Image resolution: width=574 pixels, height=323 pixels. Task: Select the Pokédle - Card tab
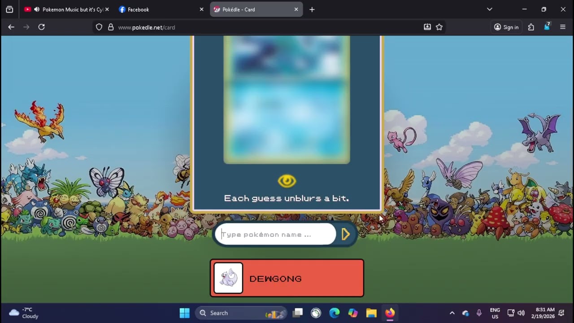256,9
